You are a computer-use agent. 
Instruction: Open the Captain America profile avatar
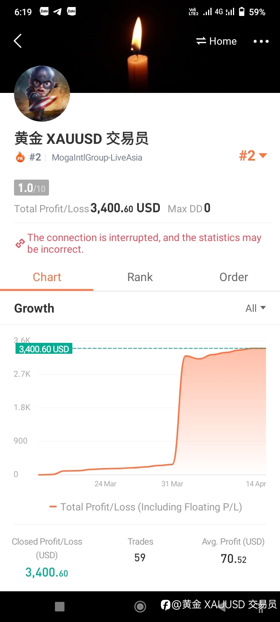coord(42,94)
